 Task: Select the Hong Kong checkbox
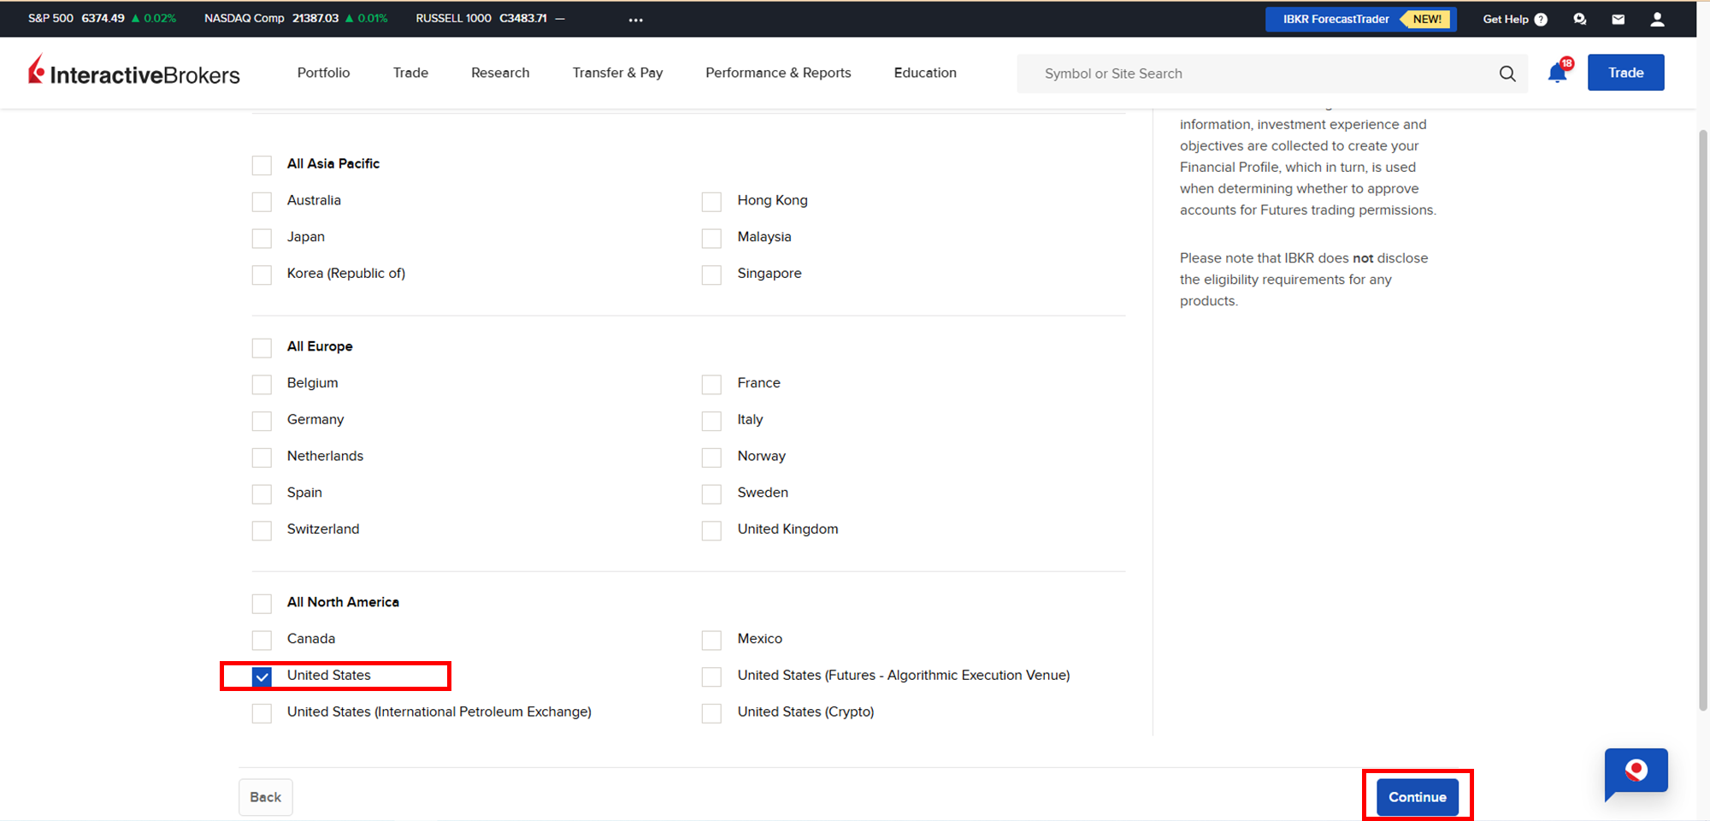[711, 202]
